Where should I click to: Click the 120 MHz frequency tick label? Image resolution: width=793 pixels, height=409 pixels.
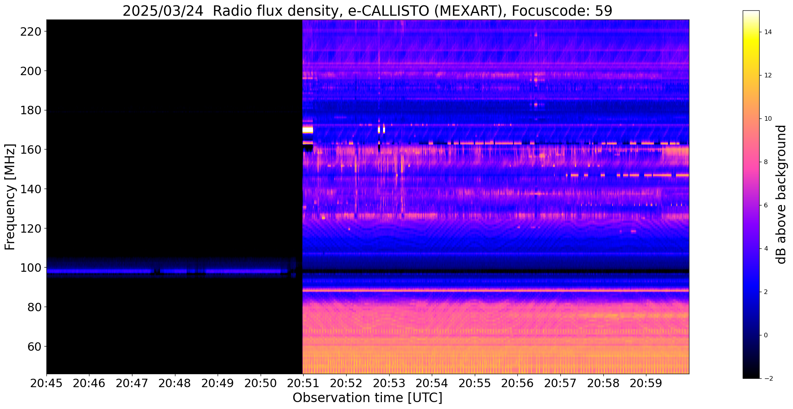(30, 228)
